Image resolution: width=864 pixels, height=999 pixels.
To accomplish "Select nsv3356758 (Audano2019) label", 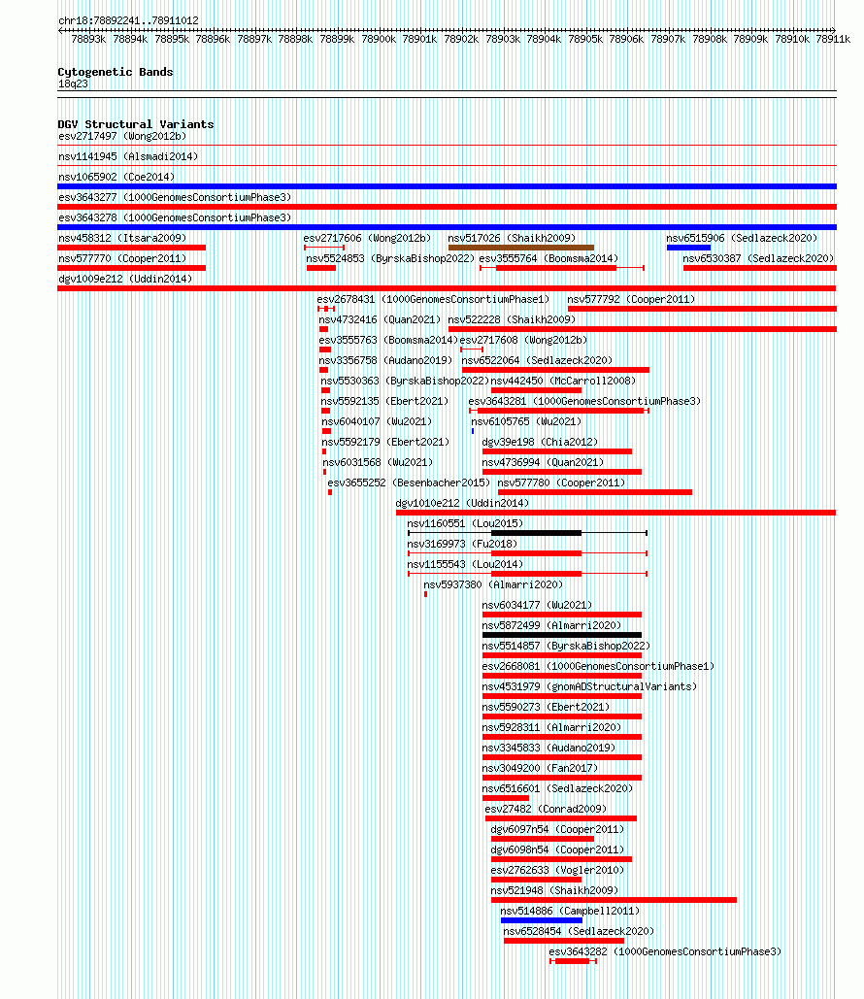I will pyautogui.click(x=385, y=360).
